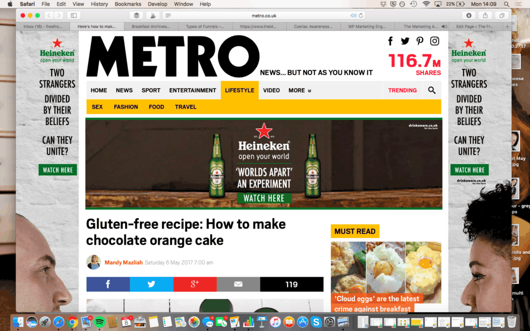The height and width of the screenshot is (331, 530).
Task: Click WATCH HERE in the centre Heineken banner
Action: [x=264, y=198]
